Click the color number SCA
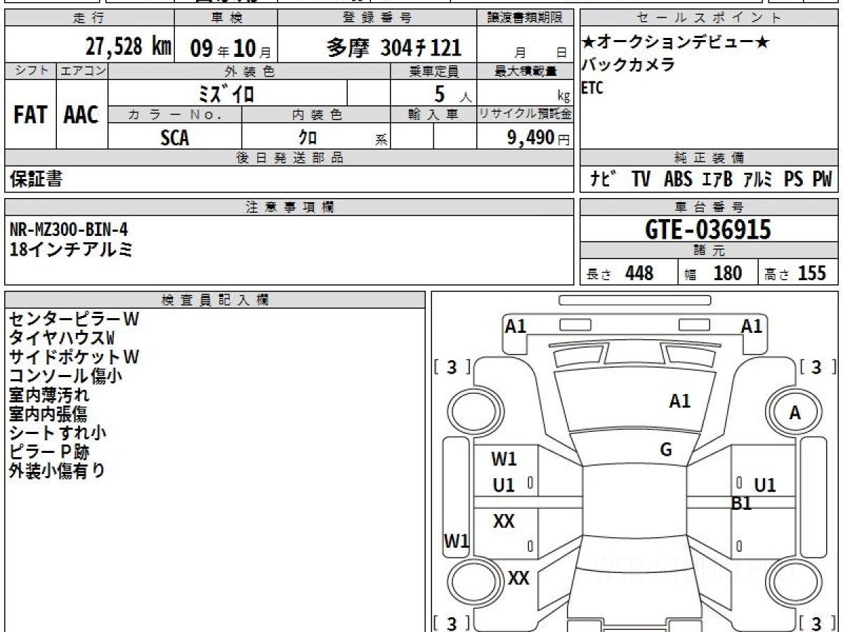 175,138
